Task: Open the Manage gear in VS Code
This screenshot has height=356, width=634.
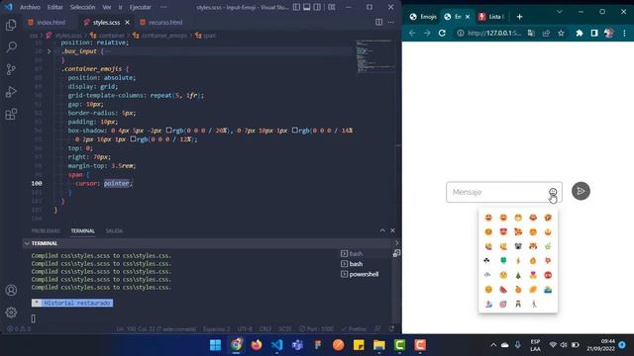Action: pos(11,312)
